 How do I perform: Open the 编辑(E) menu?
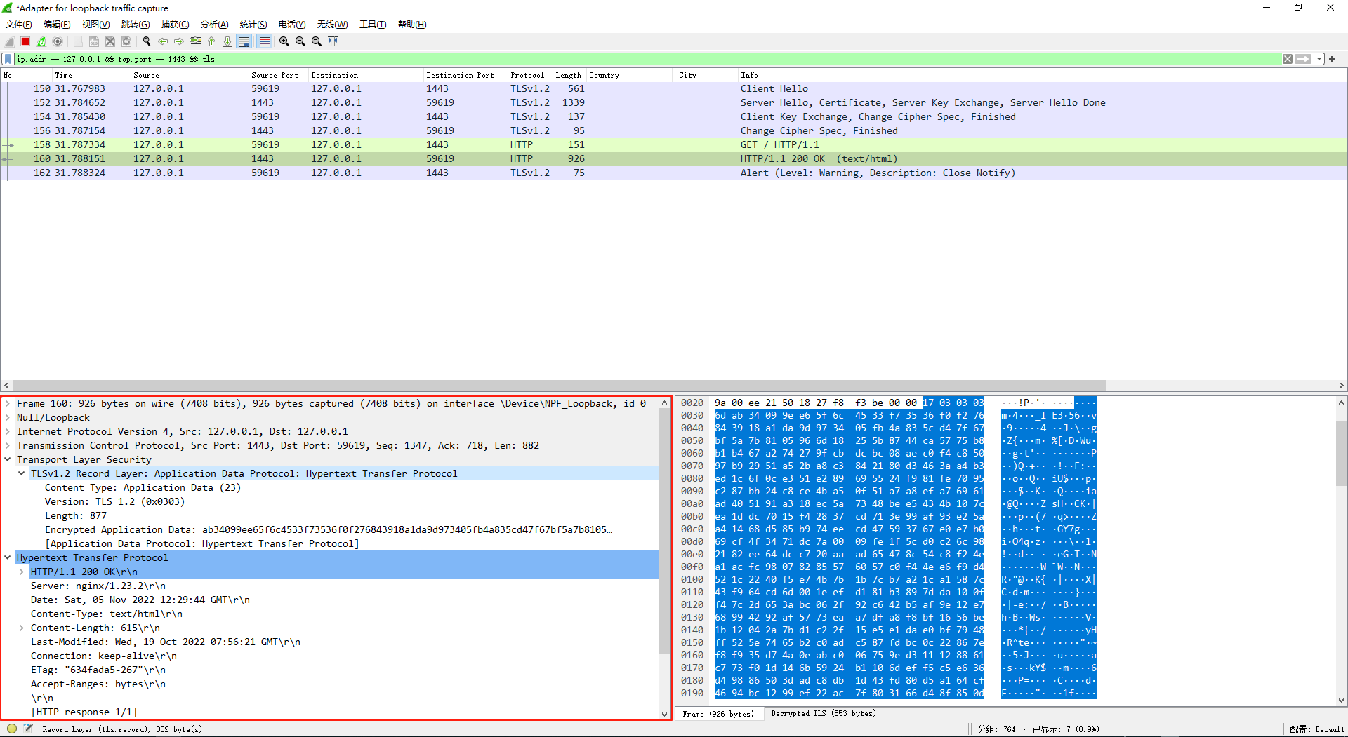(57, 25)
